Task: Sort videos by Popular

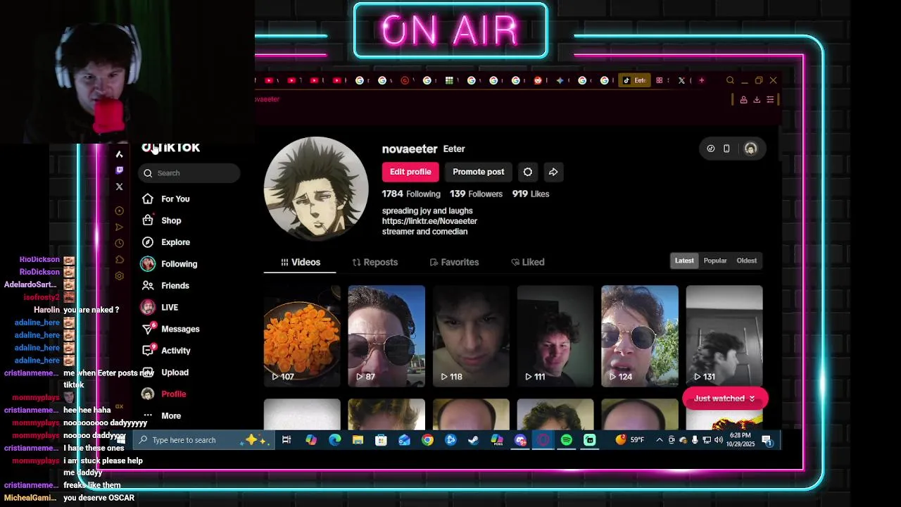Action: pos(715,261)
